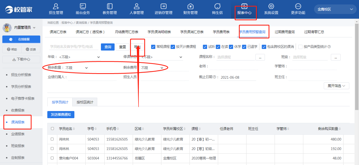
Task: Sort table by 区域 column
Action: (x=143, y=129)
